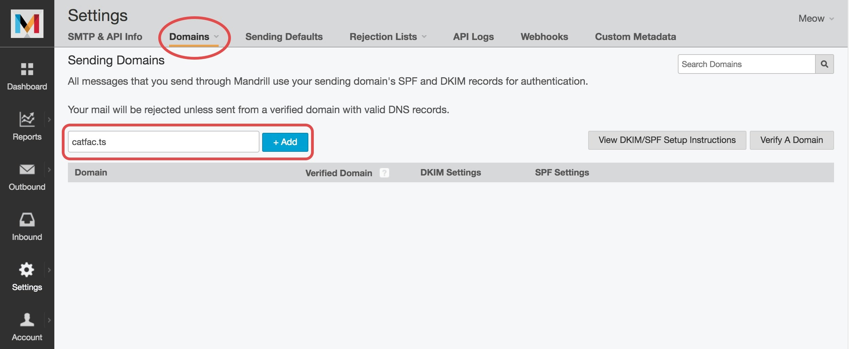Open the Reports chart icon
The width and height of the screenshot is (849, 349).
coord(27,119)
